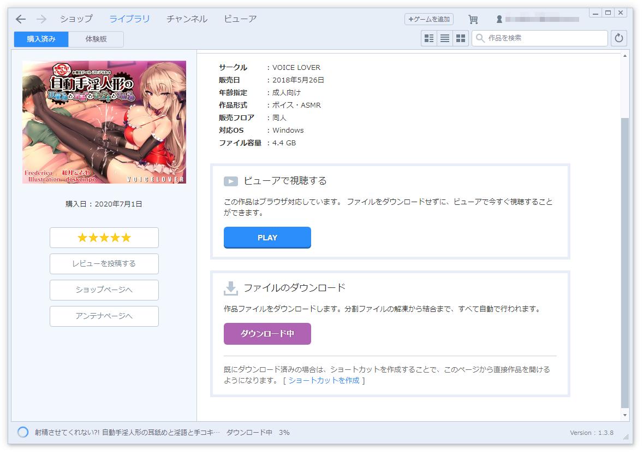Open the チャンネル menu

tap(187, 19)
